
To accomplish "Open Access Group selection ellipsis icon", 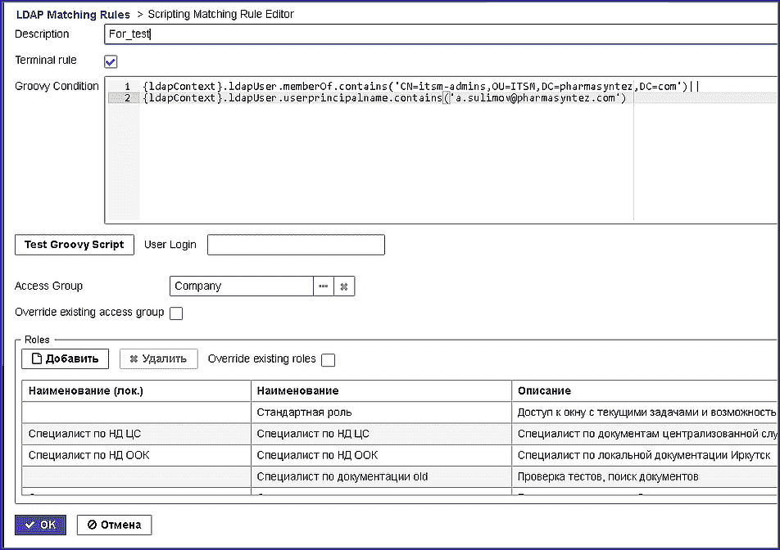I will point(324,286).
